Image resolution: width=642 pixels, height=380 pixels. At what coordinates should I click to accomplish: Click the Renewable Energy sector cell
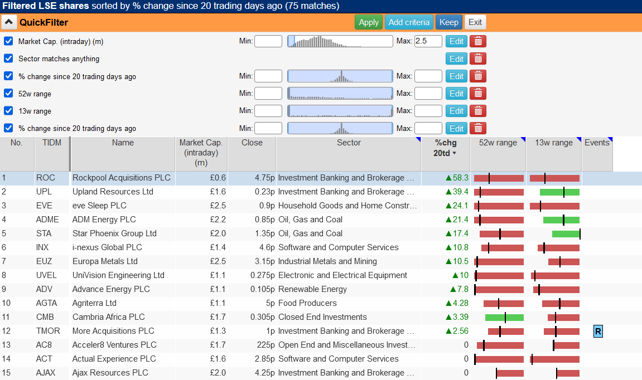(312, 289)
